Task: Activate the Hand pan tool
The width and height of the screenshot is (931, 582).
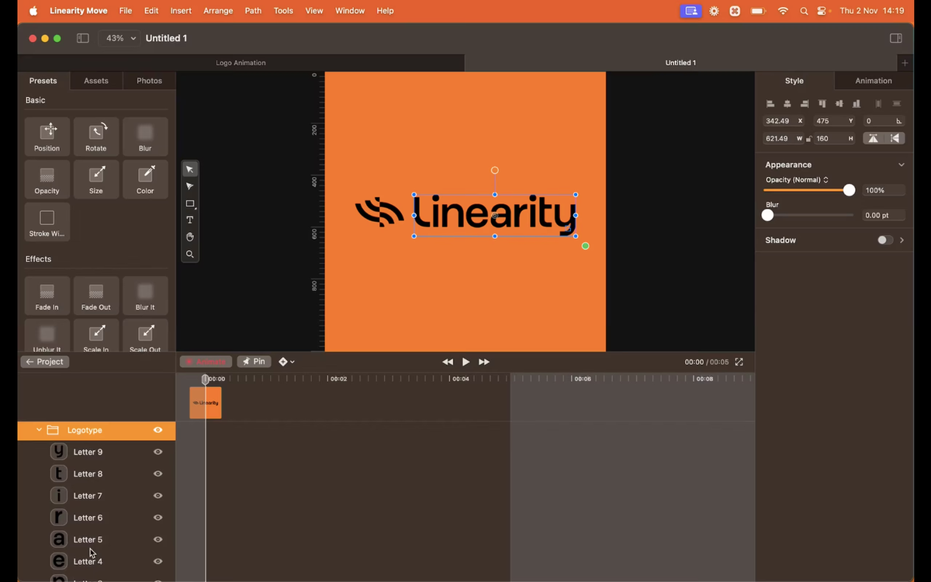Action: (x=190, y=237)
